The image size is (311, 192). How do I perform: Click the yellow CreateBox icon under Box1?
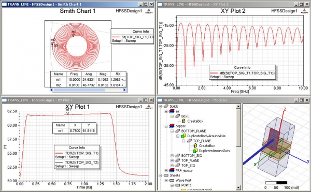pyautogui.click(x=183, y=121)
